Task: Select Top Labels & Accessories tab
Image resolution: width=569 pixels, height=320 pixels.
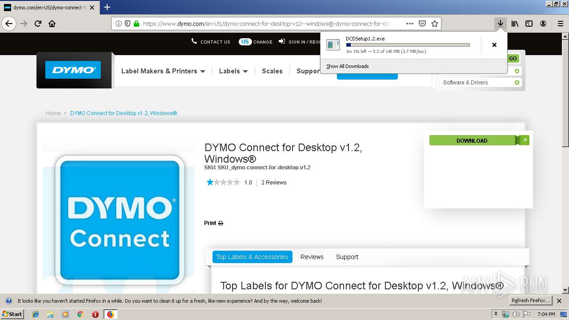Action: coord(252,257)
